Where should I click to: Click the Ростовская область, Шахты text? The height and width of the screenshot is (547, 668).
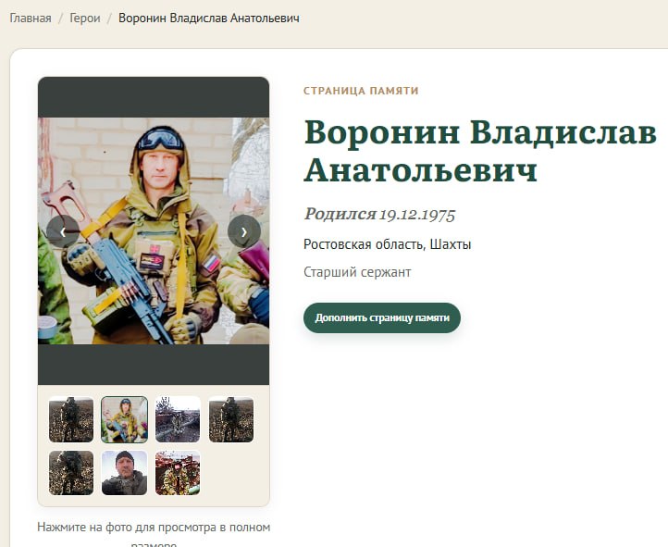tap(388, 244)
